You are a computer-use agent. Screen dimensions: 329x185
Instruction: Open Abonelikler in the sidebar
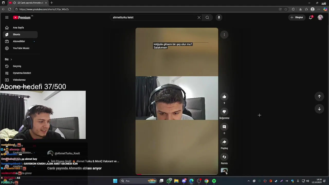[20, 41]
